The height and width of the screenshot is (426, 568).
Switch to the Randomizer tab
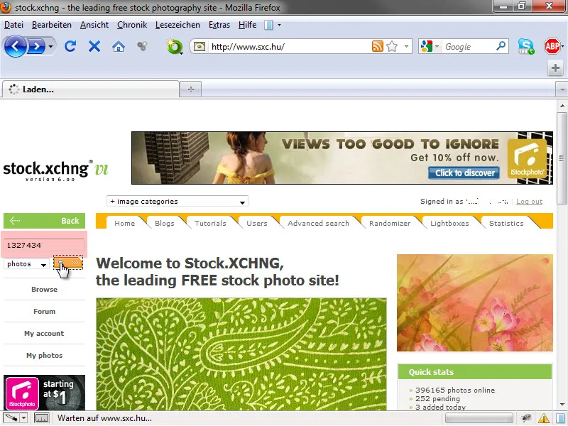(x=390, y=223)
